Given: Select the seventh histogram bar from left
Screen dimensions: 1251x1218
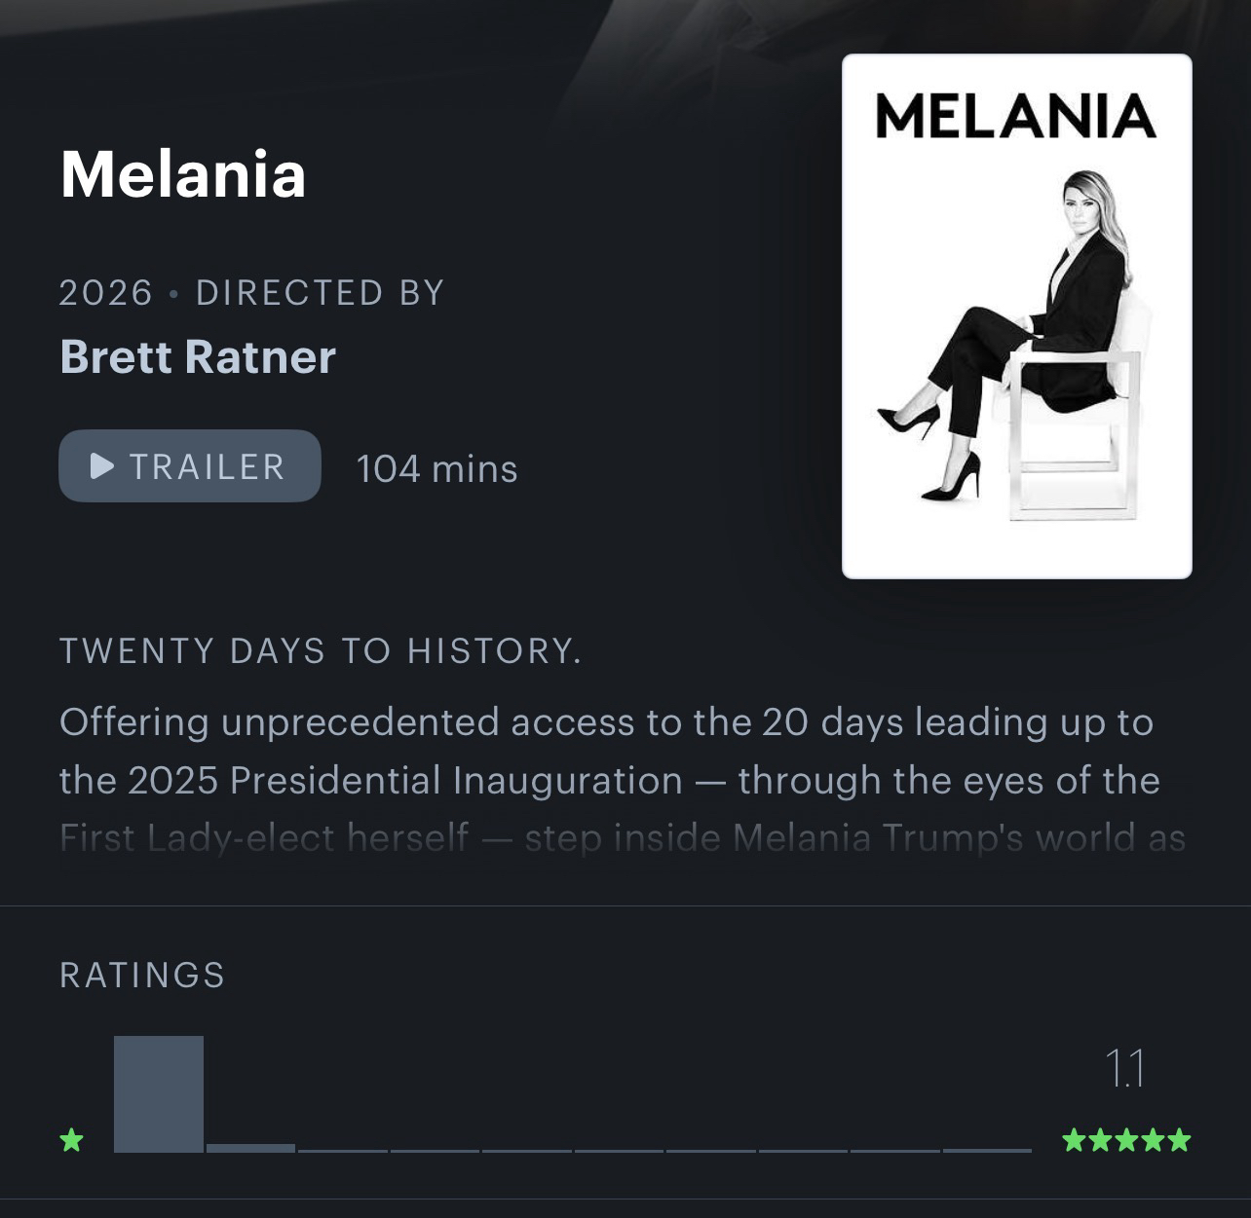Looking at the screenshot, I should click(711, 1149).
